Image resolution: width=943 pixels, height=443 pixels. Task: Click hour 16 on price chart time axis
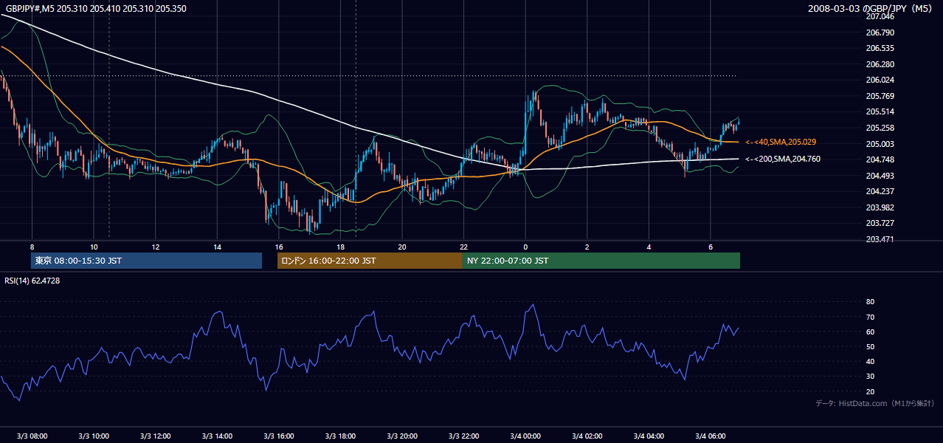coord(278,247)
